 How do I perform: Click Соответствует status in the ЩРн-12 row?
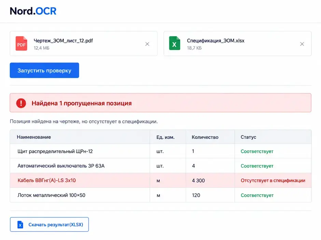257,151
